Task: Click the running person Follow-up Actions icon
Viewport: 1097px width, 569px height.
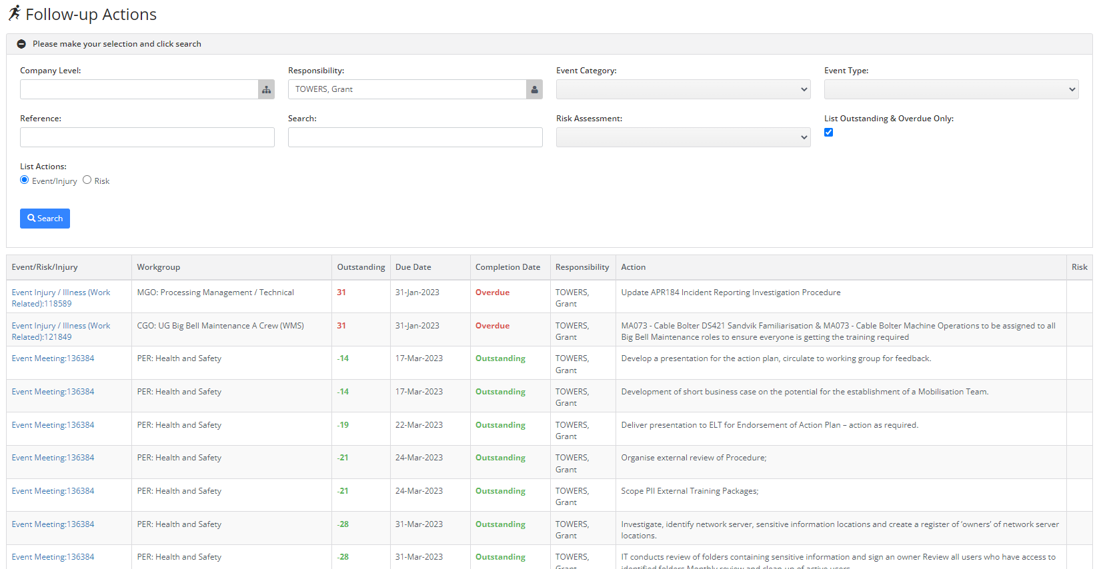Action: click(14, 14)
